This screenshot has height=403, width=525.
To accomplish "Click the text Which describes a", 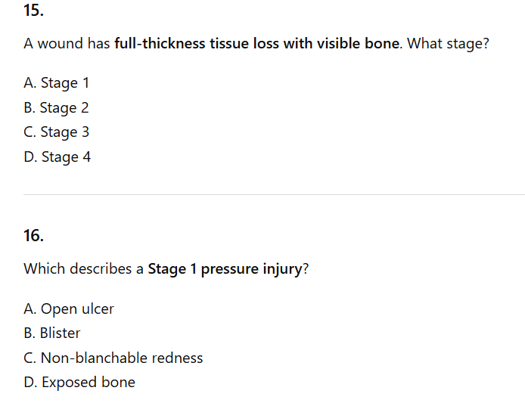I will tap(83, 268).
